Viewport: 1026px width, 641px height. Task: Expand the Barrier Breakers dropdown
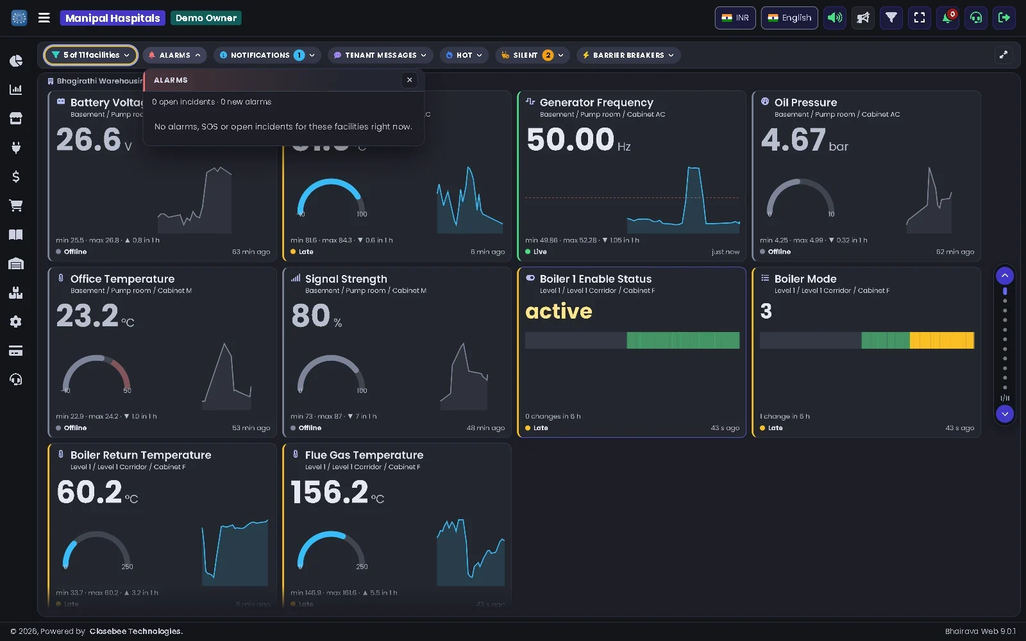click(x=628, y=55)
